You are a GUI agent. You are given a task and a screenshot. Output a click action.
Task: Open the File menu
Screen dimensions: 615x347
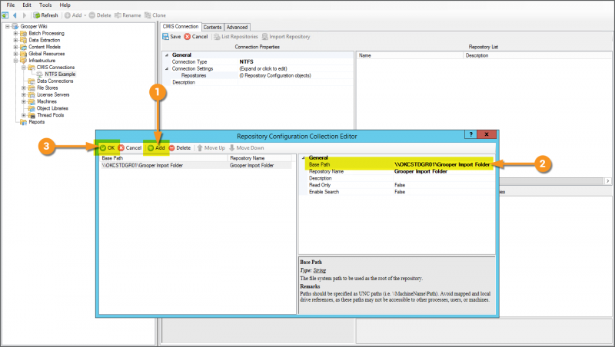click(x=11, y=5)
